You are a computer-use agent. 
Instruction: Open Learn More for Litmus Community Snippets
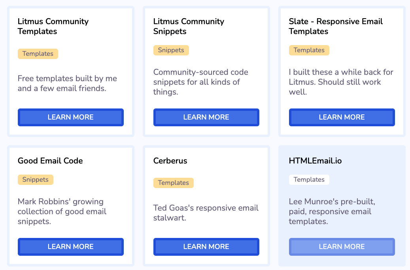click(206, 117)
